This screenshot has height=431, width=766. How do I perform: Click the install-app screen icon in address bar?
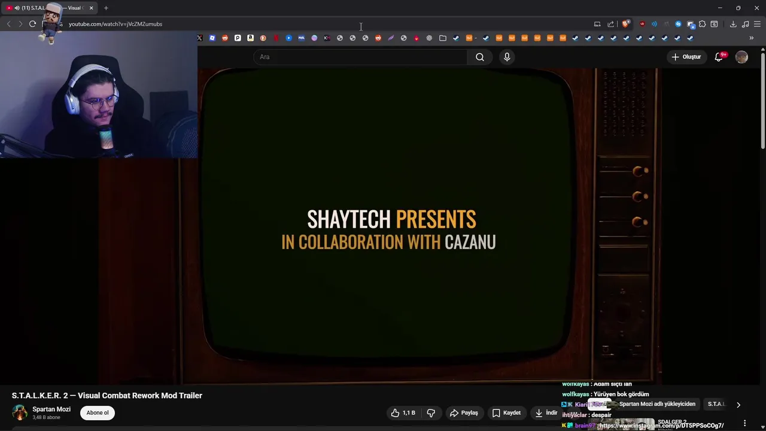[x=597, y=24]
